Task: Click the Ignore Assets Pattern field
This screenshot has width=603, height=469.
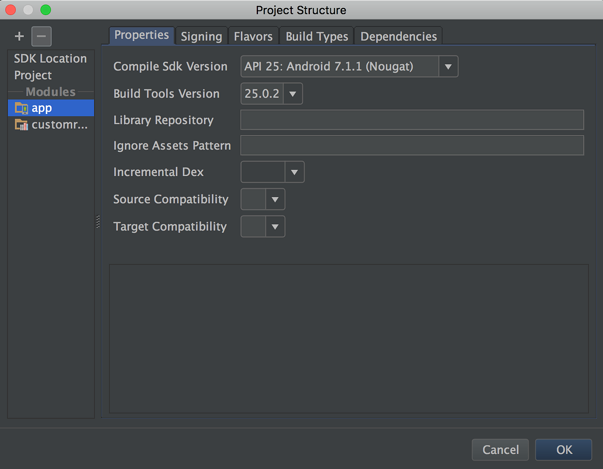Action: [x=412, y=145]
